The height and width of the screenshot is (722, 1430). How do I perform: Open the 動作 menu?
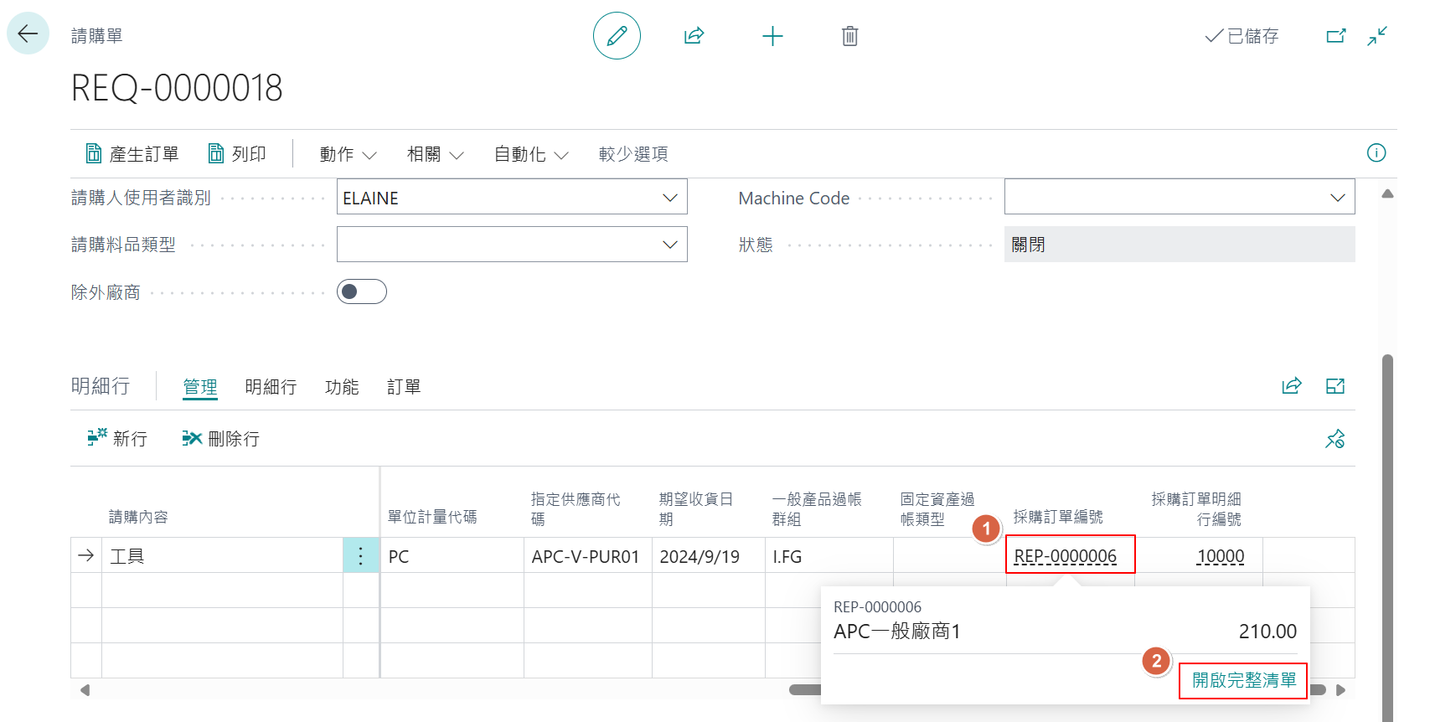(x=348, y=154)
